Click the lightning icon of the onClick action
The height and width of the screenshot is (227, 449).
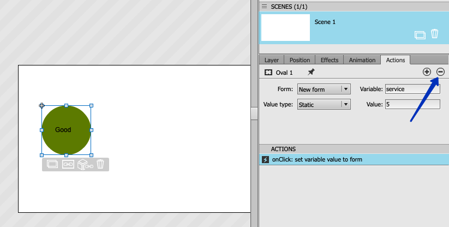pyautogui.click(x=266, y=159)
